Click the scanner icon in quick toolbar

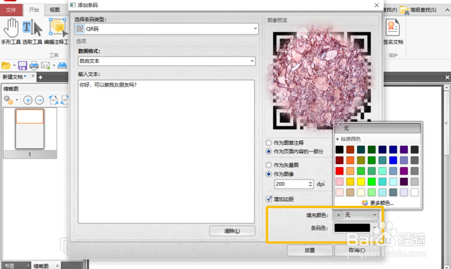pos(62,66)
